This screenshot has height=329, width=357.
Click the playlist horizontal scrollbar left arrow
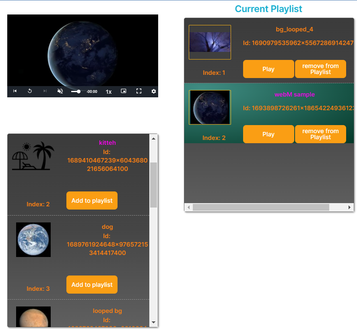[x=188, y=207]
